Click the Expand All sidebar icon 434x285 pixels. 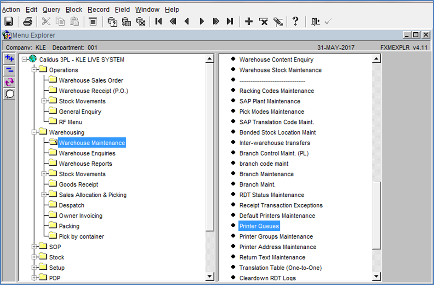click(9, 58)
